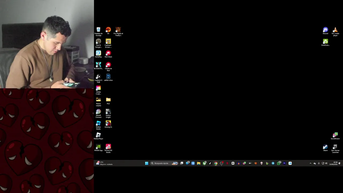Open the Windows Start menu
The width and height of the screenshot is (343, 193).
147,163
